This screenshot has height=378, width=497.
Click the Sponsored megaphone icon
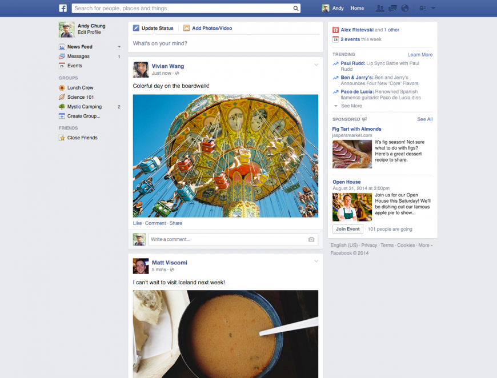click(x=364, y=119)
